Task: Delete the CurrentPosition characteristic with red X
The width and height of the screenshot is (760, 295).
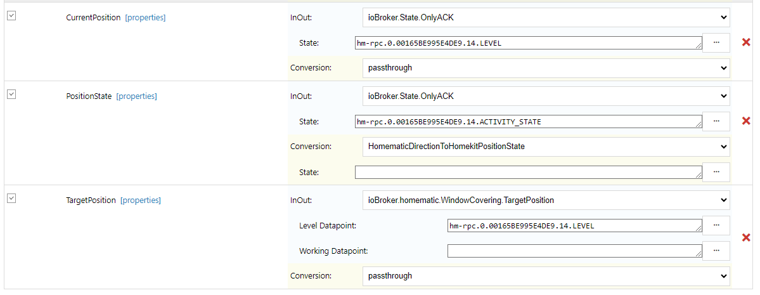Action: point(746,43)
